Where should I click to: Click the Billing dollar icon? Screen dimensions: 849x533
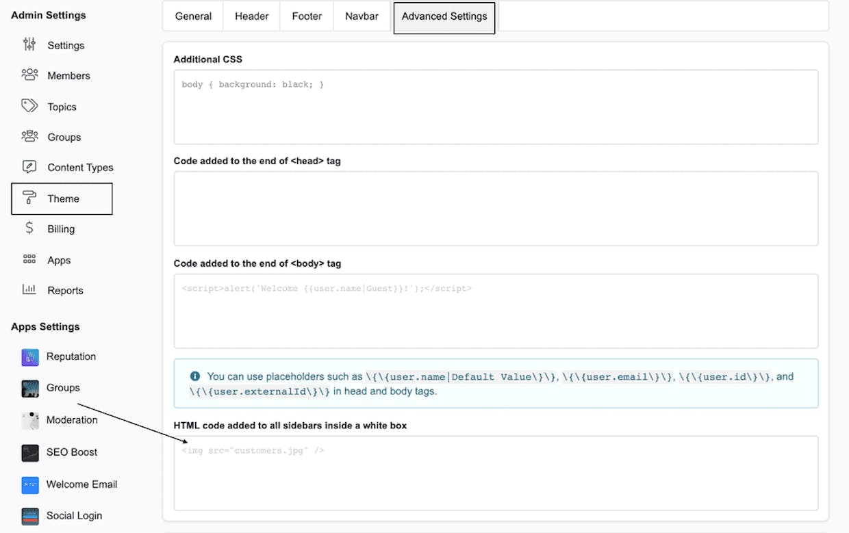click(29, 229)
